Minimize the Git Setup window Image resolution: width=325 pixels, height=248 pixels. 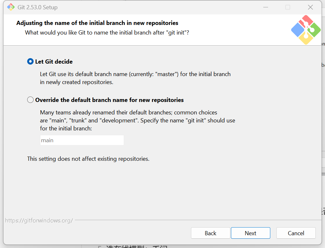(266, 7)
